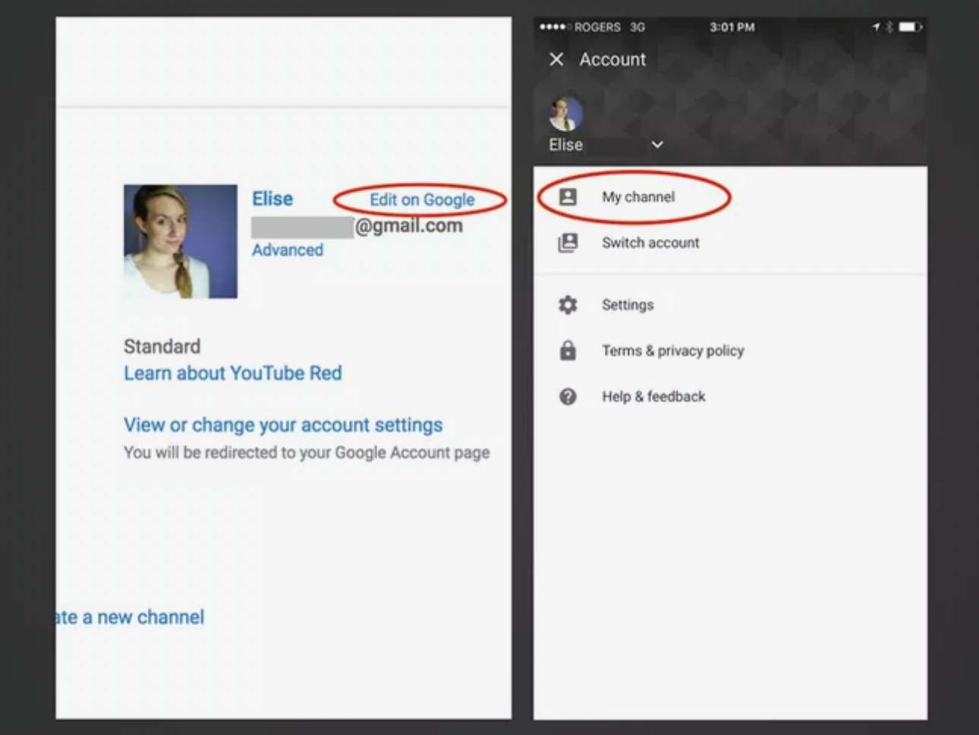Image resolution: width=979 pixels, height=735 pixels.
Task: Click View or change your account settings
Action: pyautogui.click(x=283, y=425)
